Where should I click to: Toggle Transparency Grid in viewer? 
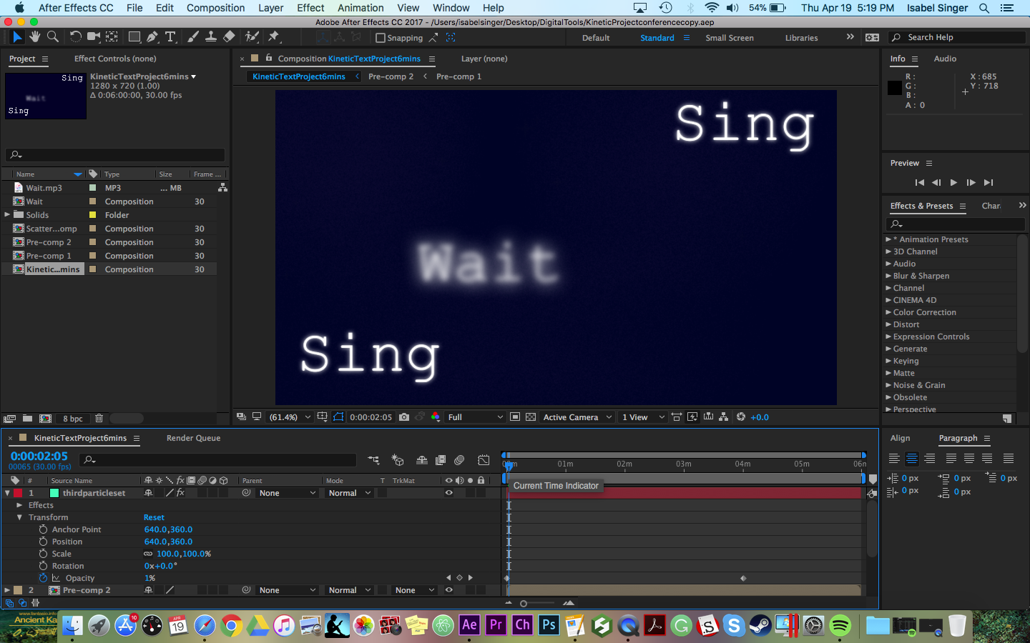[x=531, y=417]
